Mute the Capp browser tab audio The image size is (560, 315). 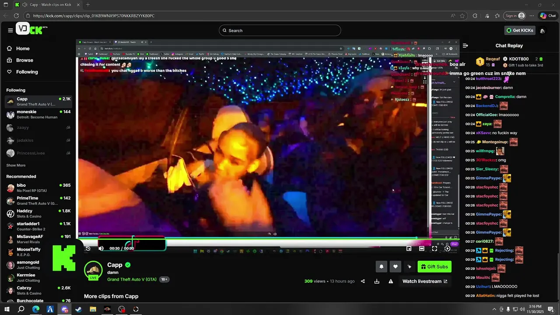[x=24, y=5]
